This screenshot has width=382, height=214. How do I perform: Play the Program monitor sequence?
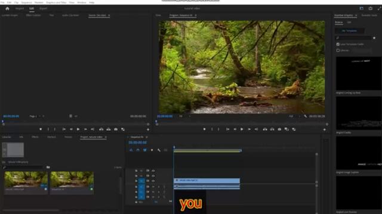pos(242,130)
